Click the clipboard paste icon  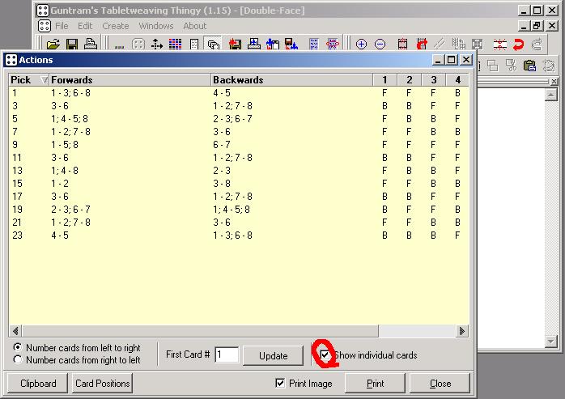coord(529,66)
